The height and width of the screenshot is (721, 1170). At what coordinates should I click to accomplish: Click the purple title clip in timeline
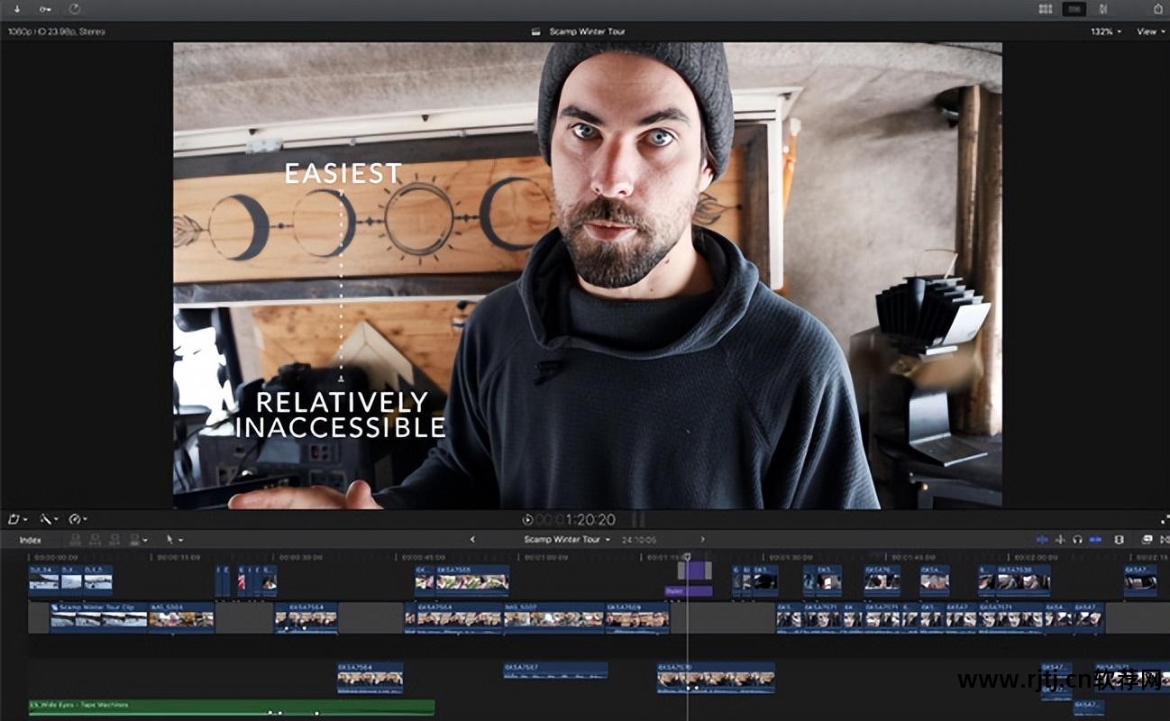688,591
